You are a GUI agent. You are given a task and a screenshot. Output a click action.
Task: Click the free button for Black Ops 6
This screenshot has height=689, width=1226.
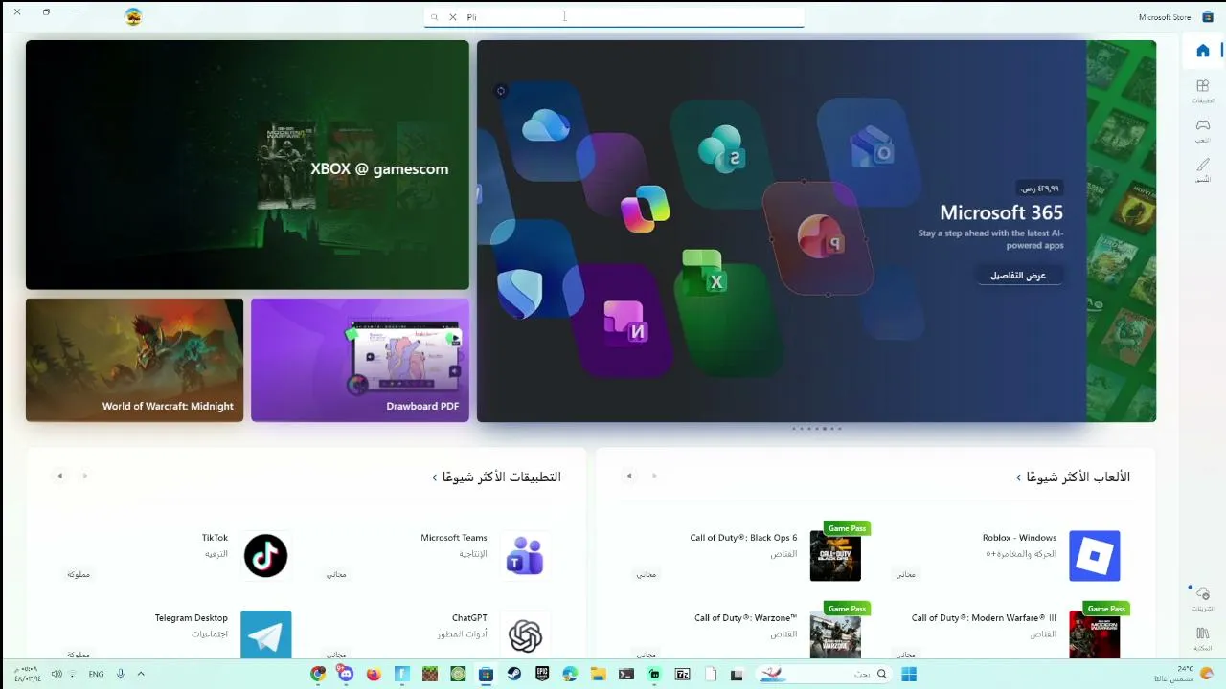(x=647, y=574)
